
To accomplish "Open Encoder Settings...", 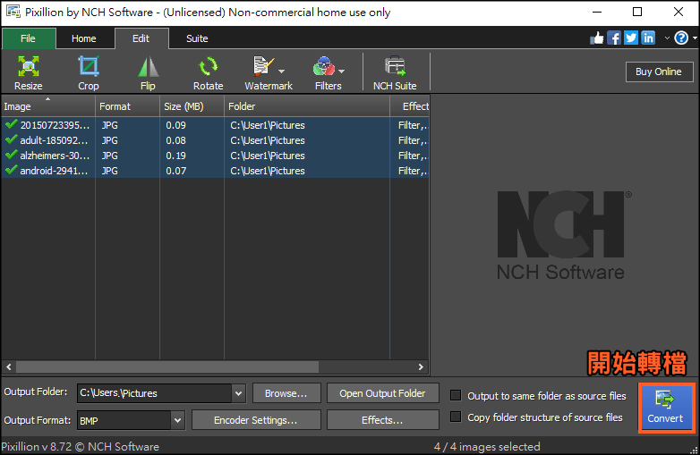I will 256,420.
